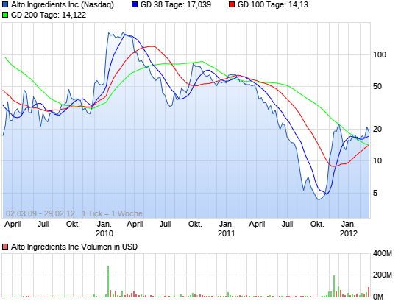Click the tall green volume bar near December 2011

(334, 286)
